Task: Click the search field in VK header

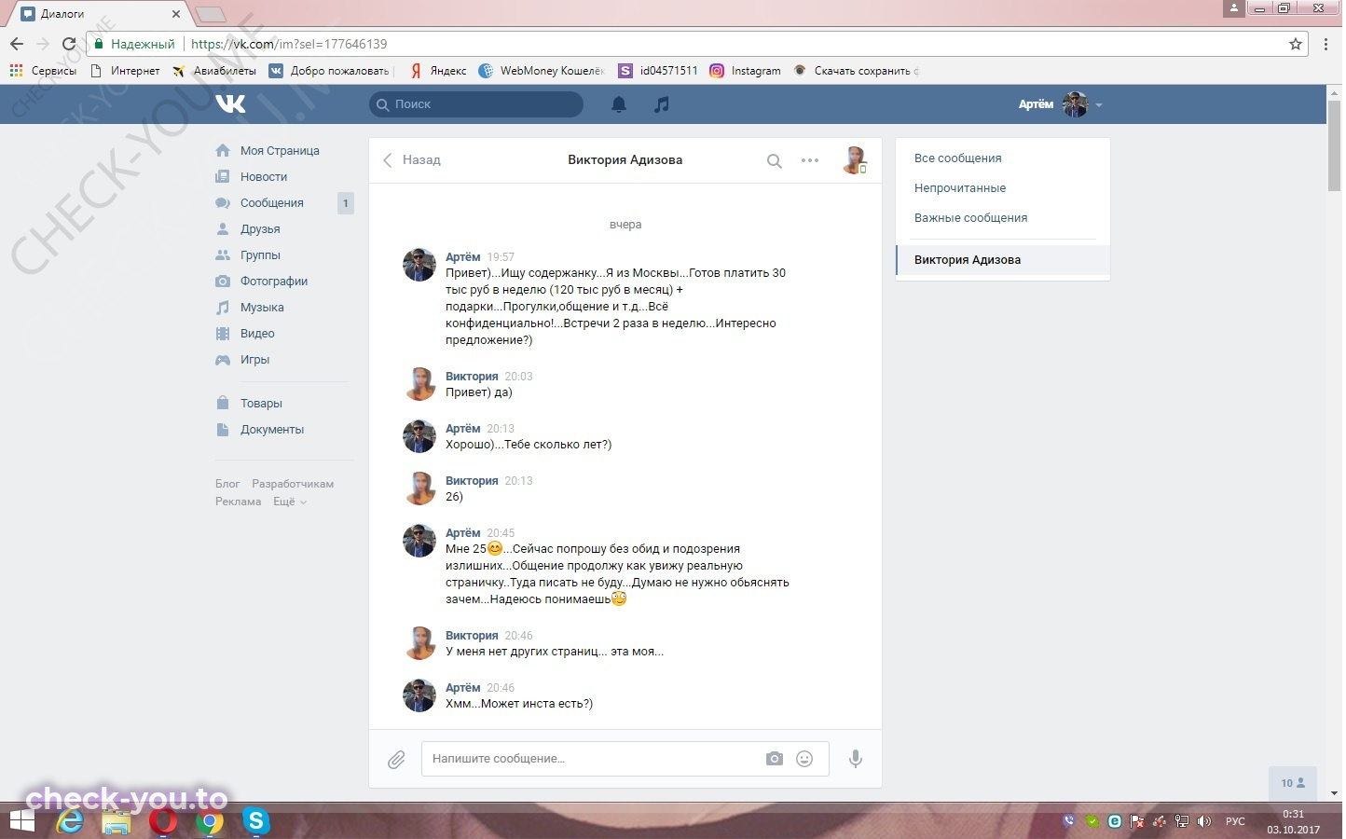Action: tap(476, 104)
